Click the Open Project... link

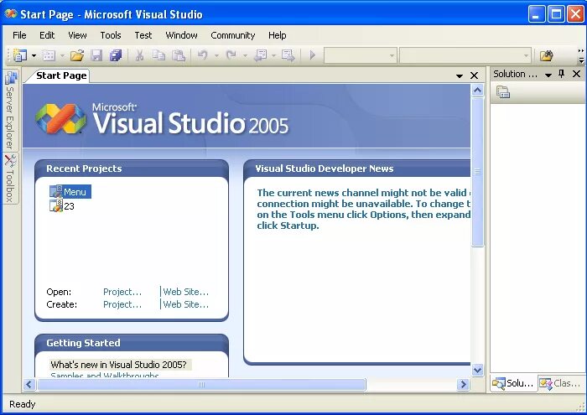[x=122, y=292]
